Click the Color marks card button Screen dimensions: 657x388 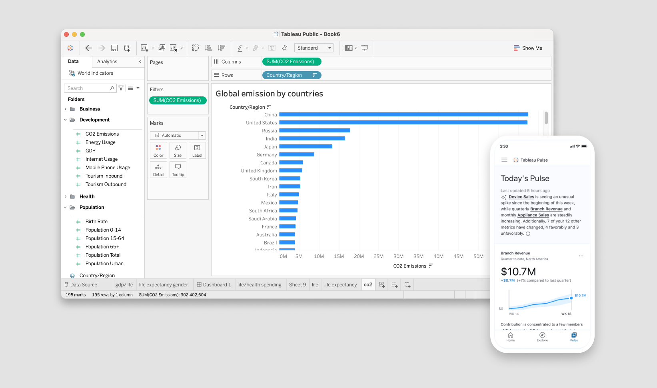pos(158,150)
